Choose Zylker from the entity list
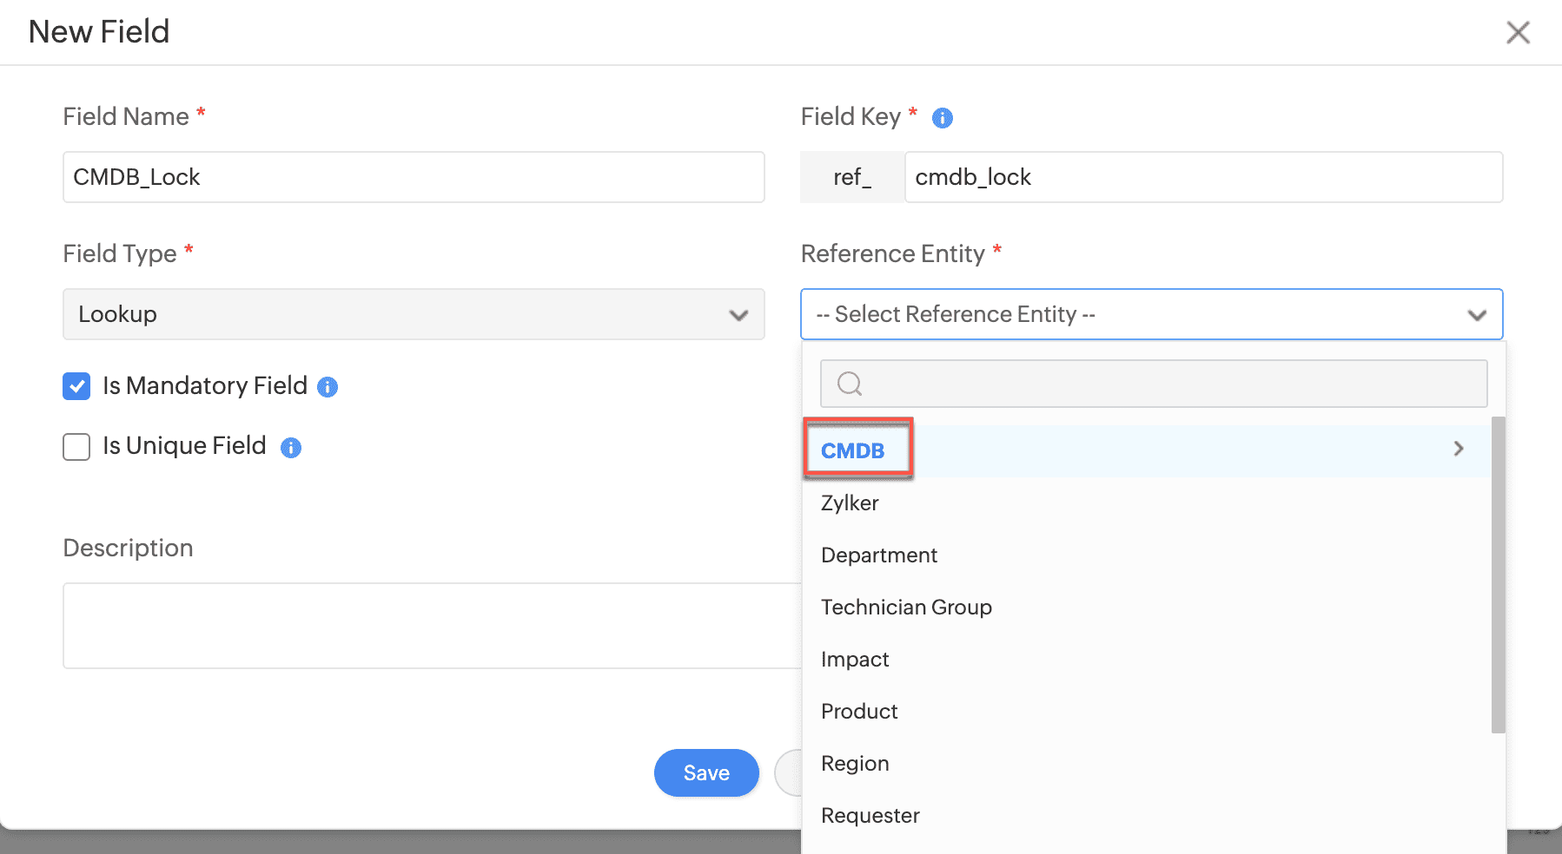Image resolution: width=1562 pixels, height=854 pixels. click(850, 503)
